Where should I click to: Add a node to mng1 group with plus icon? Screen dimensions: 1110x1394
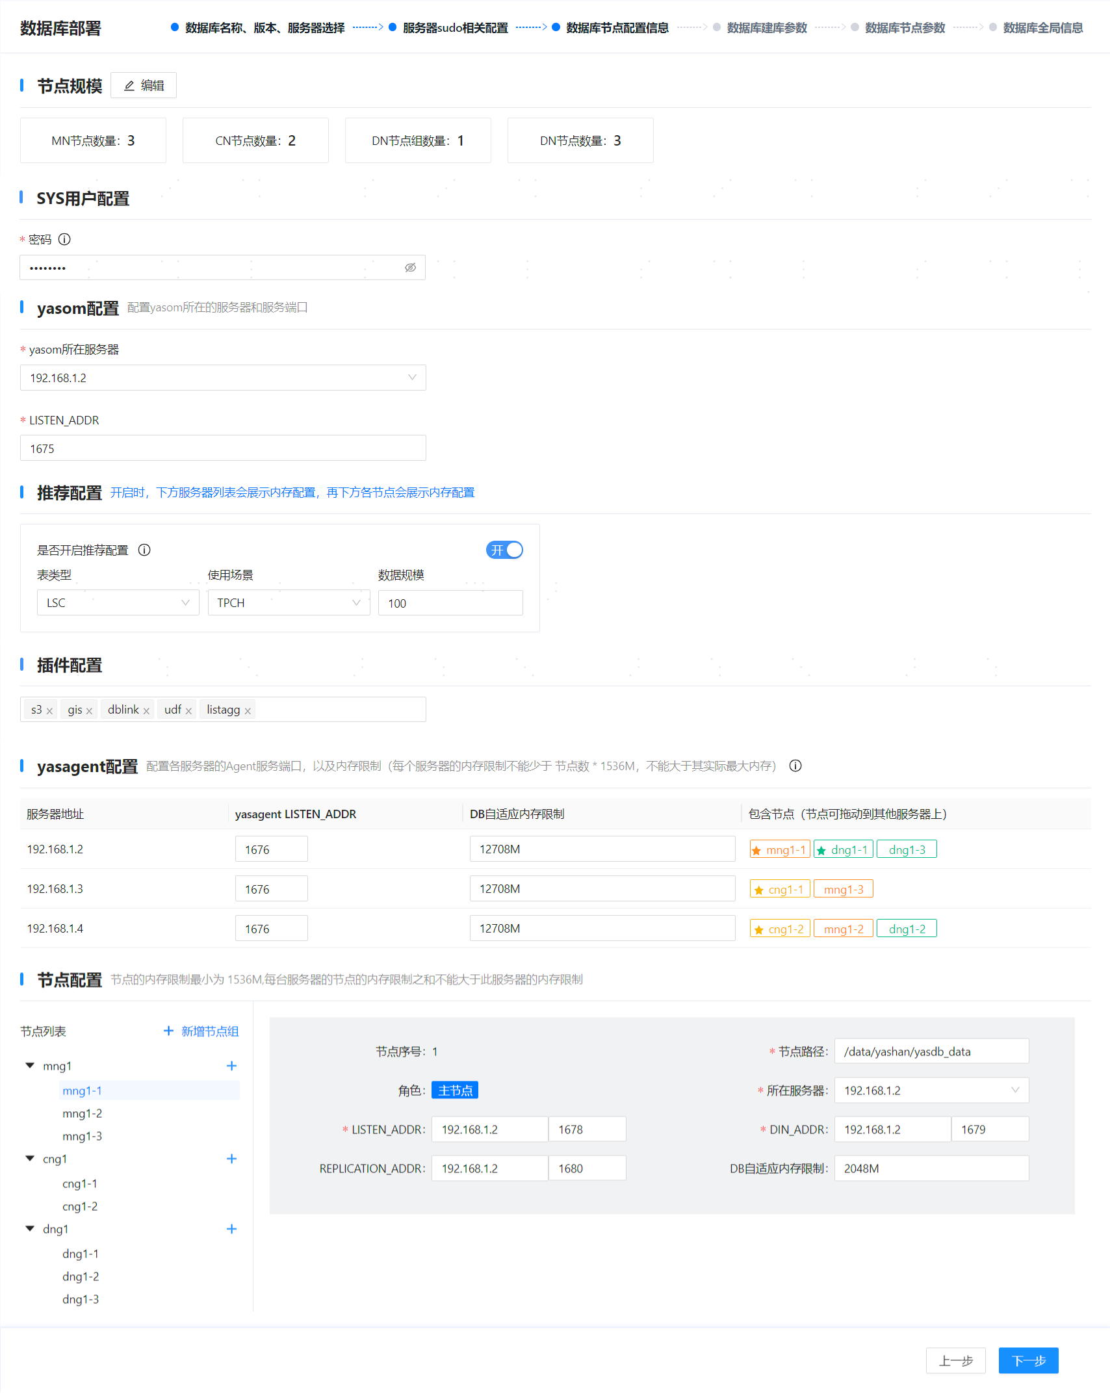pyautogui.click(x=231, y=1066)
